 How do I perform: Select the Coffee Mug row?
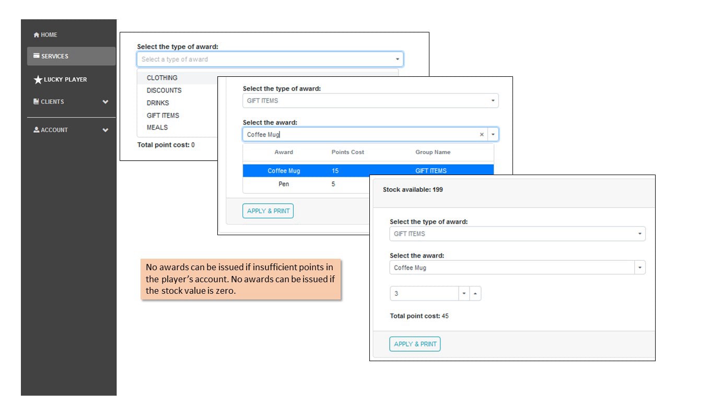click(368, 171)
